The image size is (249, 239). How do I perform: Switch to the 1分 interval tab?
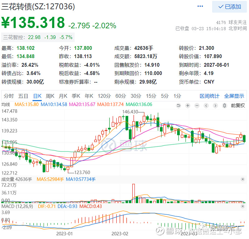(177, 96)
